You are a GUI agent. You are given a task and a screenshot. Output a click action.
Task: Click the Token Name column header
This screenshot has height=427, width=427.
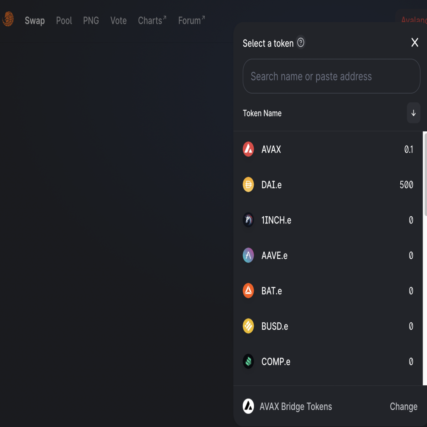(262, 113)
